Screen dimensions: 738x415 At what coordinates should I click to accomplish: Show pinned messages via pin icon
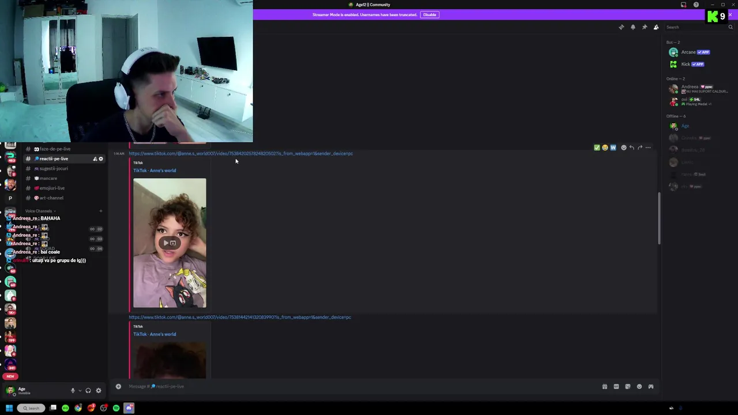click(x=645, y=27)
